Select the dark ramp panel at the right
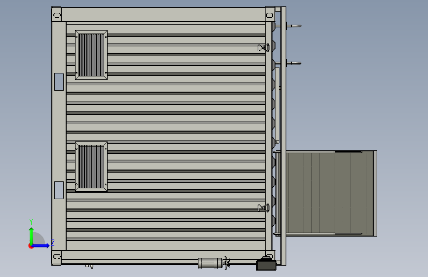Viewport: 428px width, 277px height. 329,193
